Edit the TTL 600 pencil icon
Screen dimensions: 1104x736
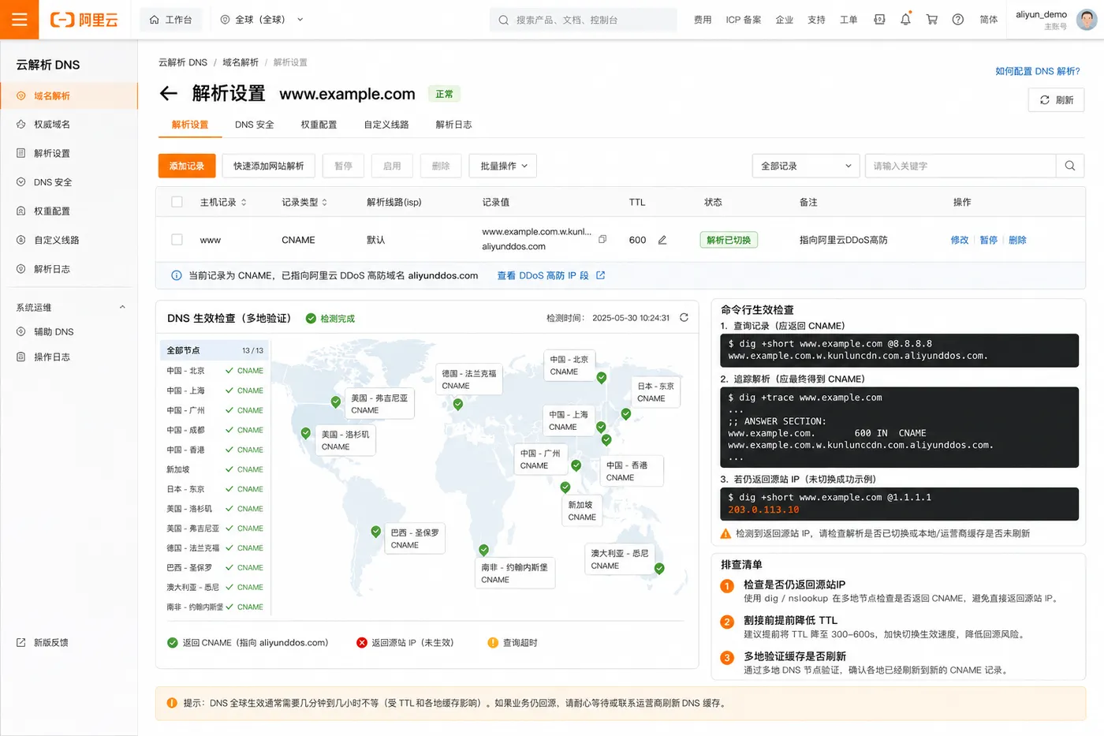click(x=662, y=240)
